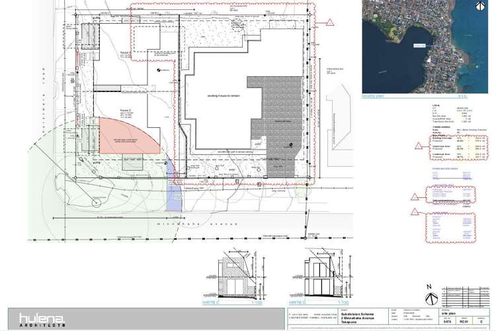496x331 pixels.
Task: Click 'Takapuna' in the title block
Action: pos(349,322)
